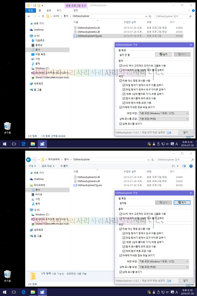This screenshot has width=197, height=296.
Task: Toggle 상태 표시줄 보이기 in the 설치 안 됨 dialog
Action: click(x=121, y=124)
